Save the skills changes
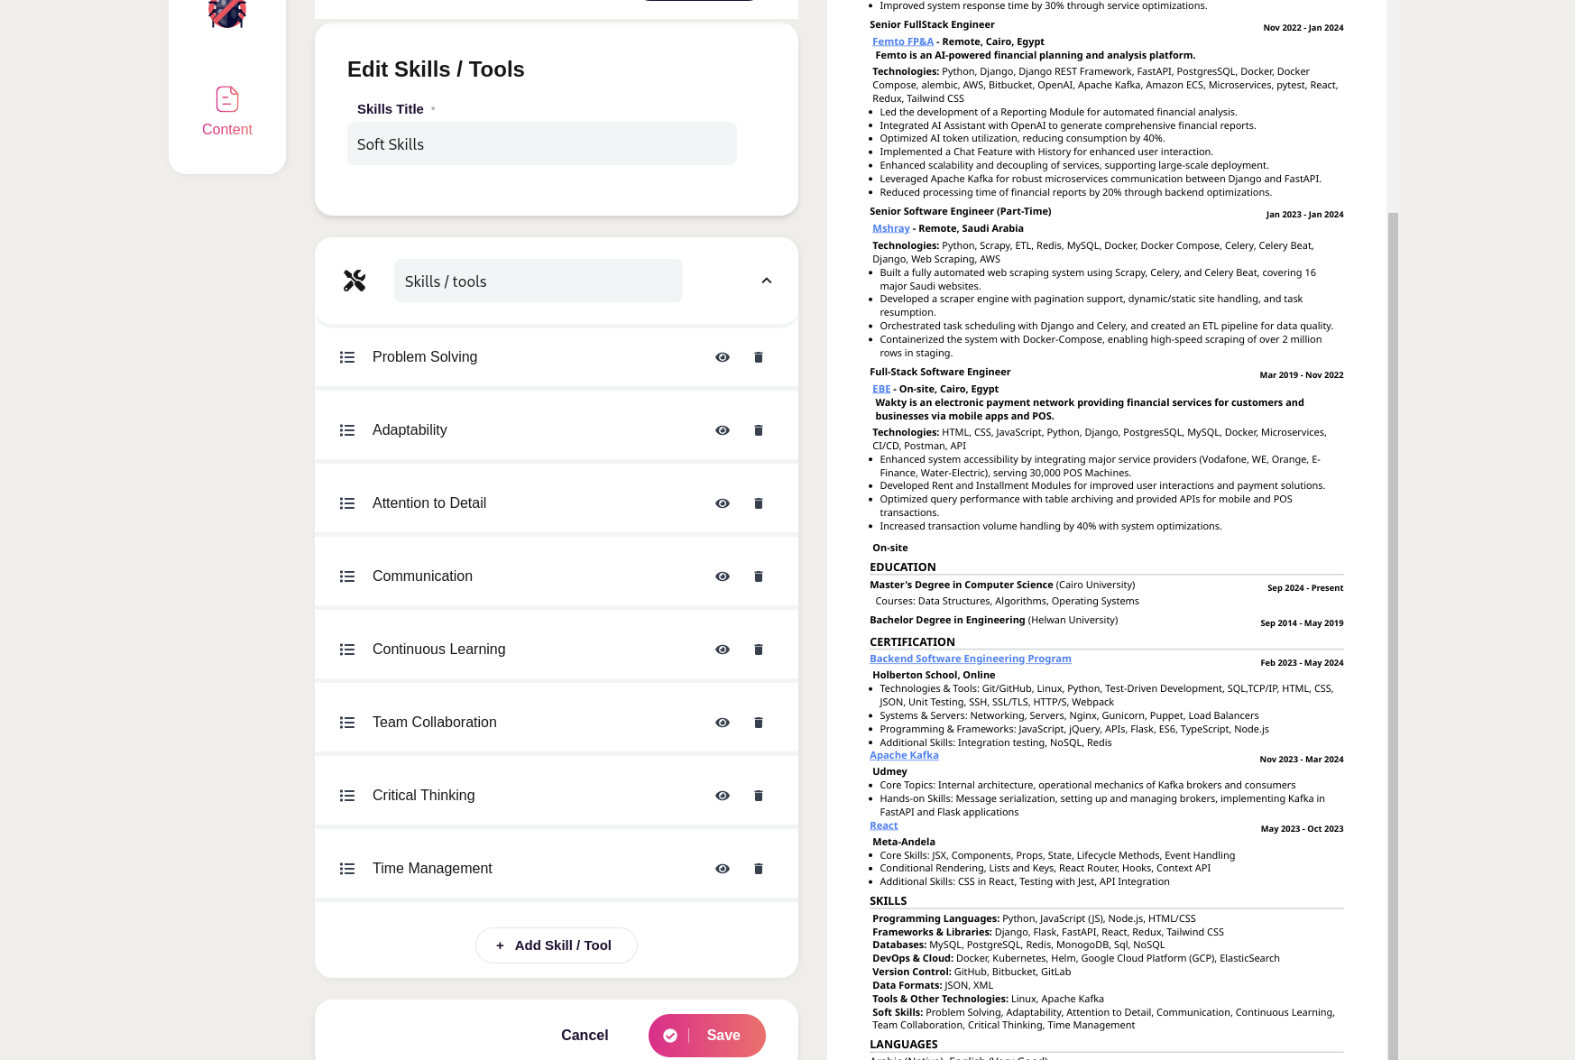 707,1036
